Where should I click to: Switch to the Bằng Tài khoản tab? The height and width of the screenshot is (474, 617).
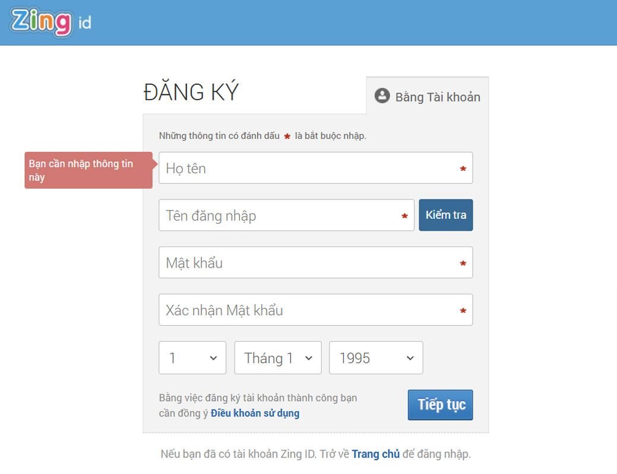428,97
